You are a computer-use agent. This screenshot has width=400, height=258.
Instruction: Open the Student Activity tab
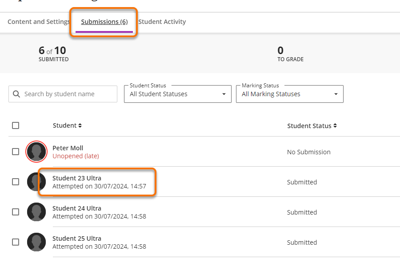pyautogui.click(x=162, y=21)
